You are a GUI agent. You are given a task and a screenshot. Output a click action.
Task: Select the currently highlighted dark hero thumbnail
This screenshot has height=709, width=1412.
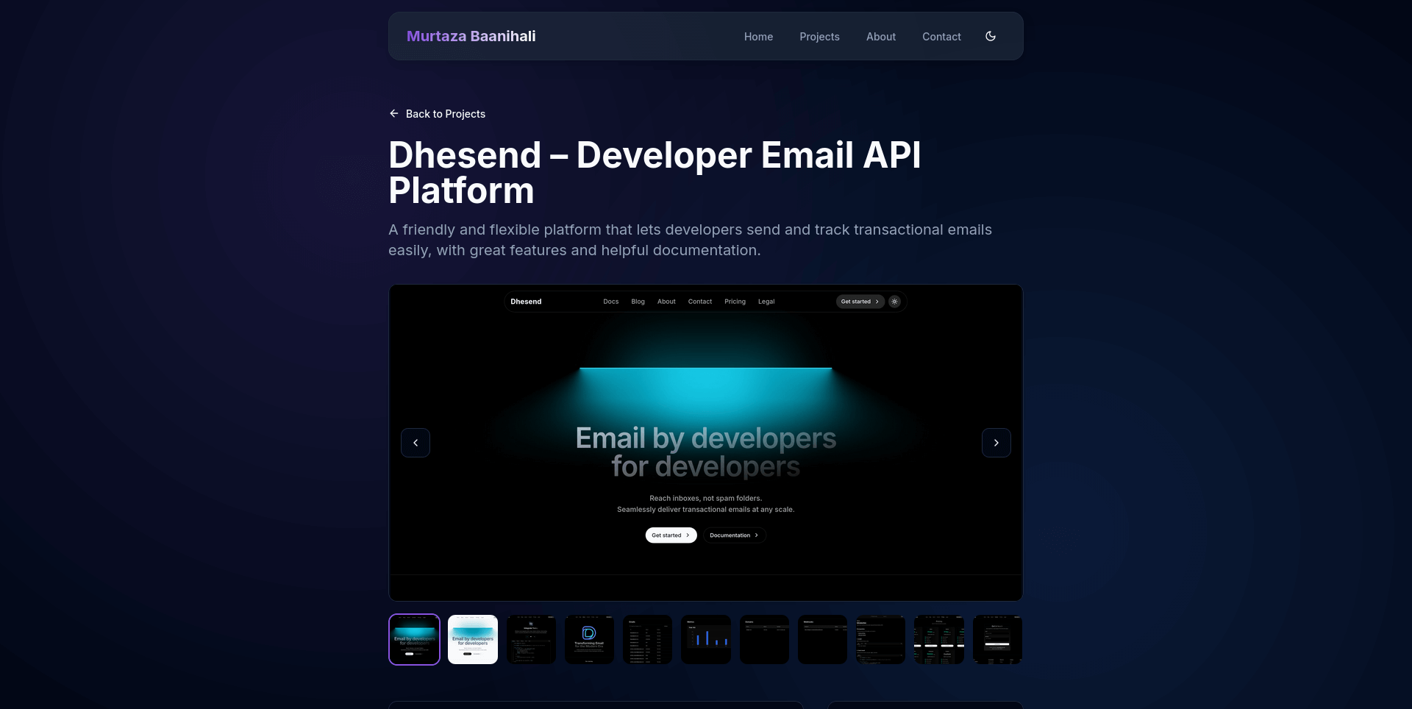[414, 639]
